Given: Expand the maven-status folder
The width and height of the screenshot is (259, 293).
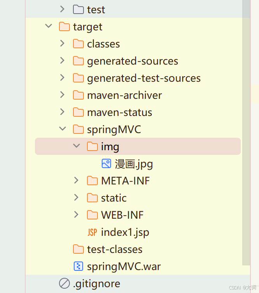Looking at the screenshot, I should pos(62,112).
